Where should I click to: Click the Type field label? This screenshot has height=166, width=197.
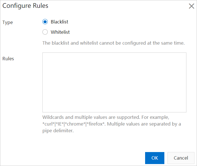(8, 22)
